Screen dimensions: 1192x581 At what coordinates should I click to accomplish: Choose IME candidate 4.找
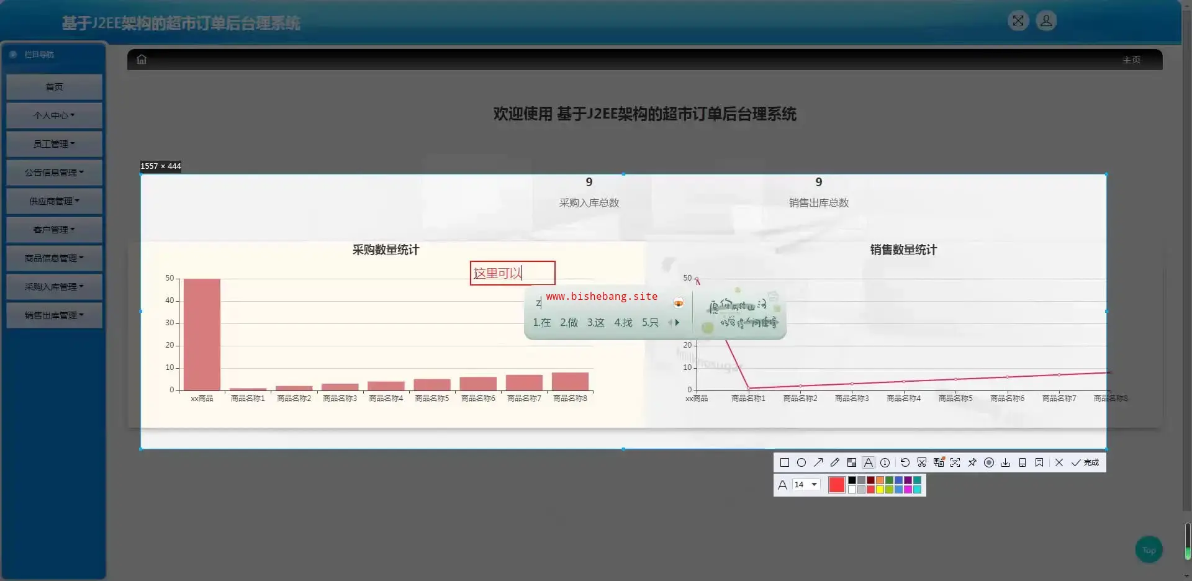(x=623, y=323)
